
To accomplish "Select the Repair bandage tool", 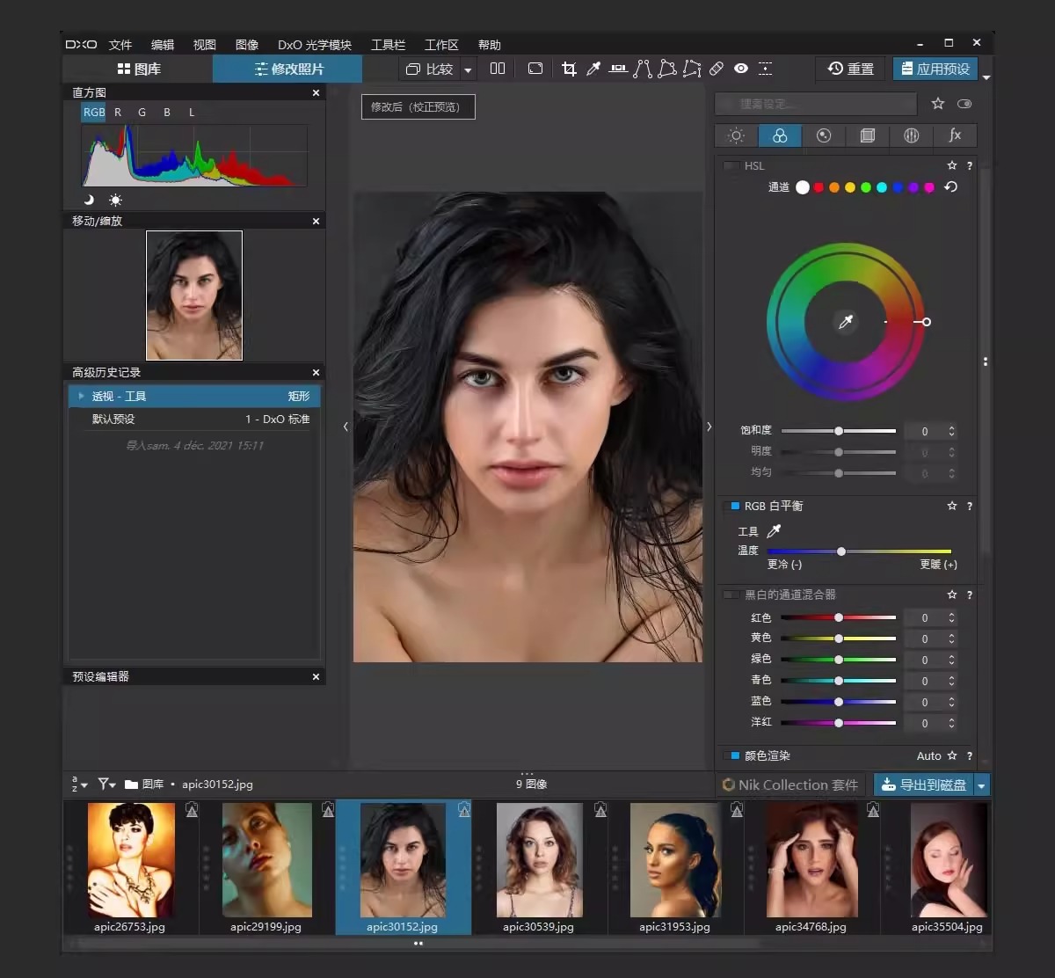I will click(717, 69).
